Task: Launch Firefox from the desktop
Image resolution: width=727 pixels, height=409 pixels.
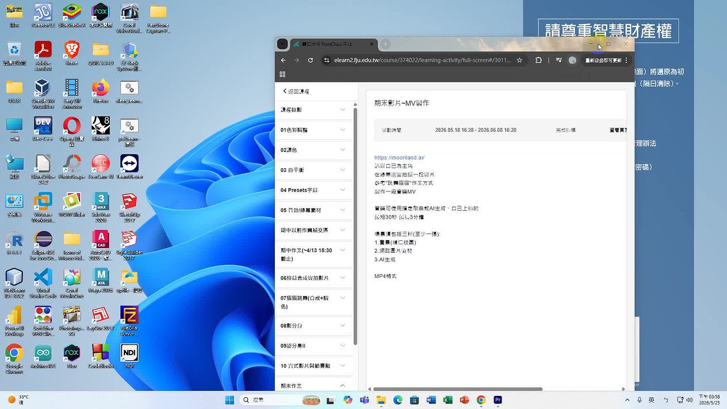Action: tap(101, 91)
